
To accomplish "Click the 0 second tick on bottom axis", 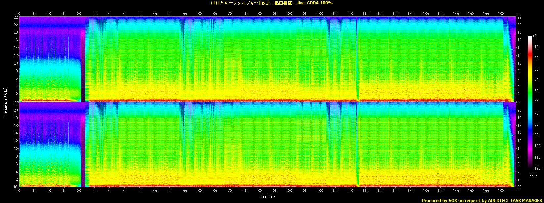I will pos(19,191).
